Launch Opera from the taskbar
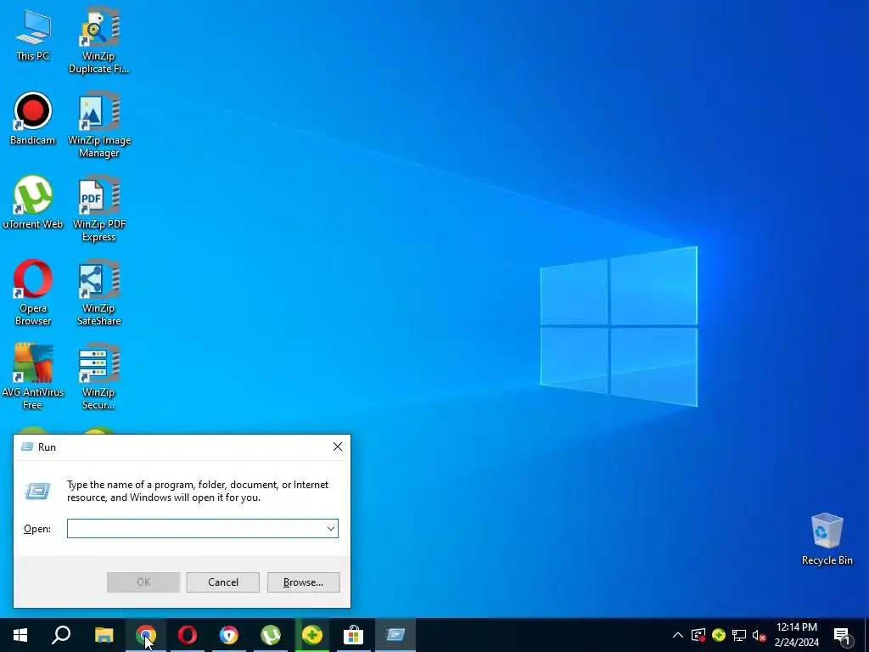The image size is (869, 652). point(188,635)
